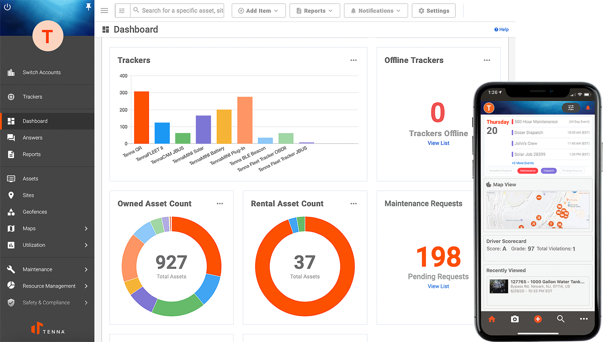Open the Add Item dropdown

258,11
